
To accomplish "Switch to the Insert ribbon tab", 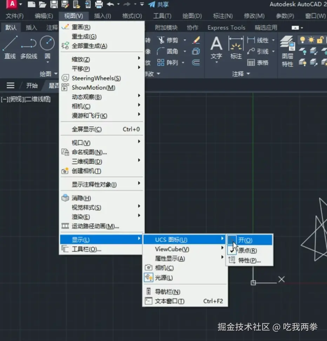I will coord(32,28).
